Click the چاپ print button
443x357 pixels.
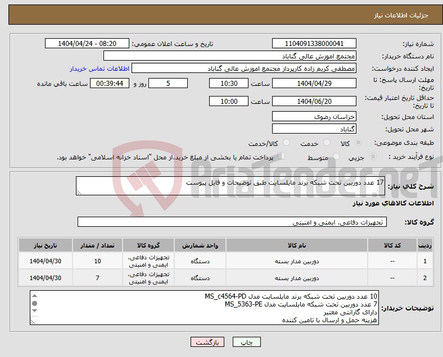click(x=246, y=342)
